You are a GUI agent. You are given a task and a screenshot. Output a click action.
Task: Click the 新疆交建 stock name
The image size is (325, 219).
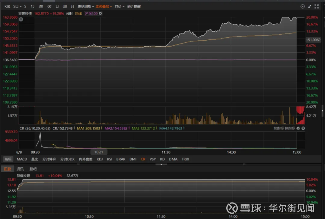pyautogui.click(x=23, y=176)
